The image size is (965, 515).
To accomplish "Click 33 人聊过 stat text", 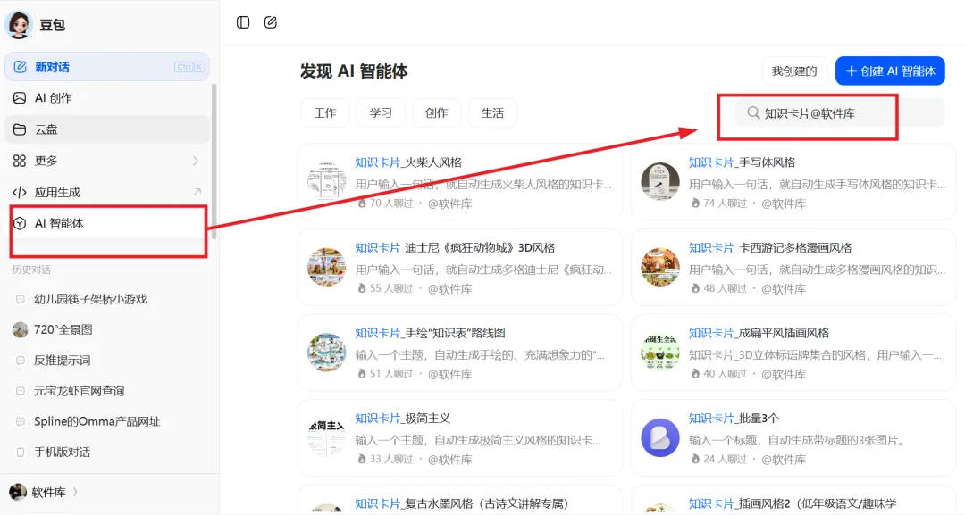I will point(391,459).
